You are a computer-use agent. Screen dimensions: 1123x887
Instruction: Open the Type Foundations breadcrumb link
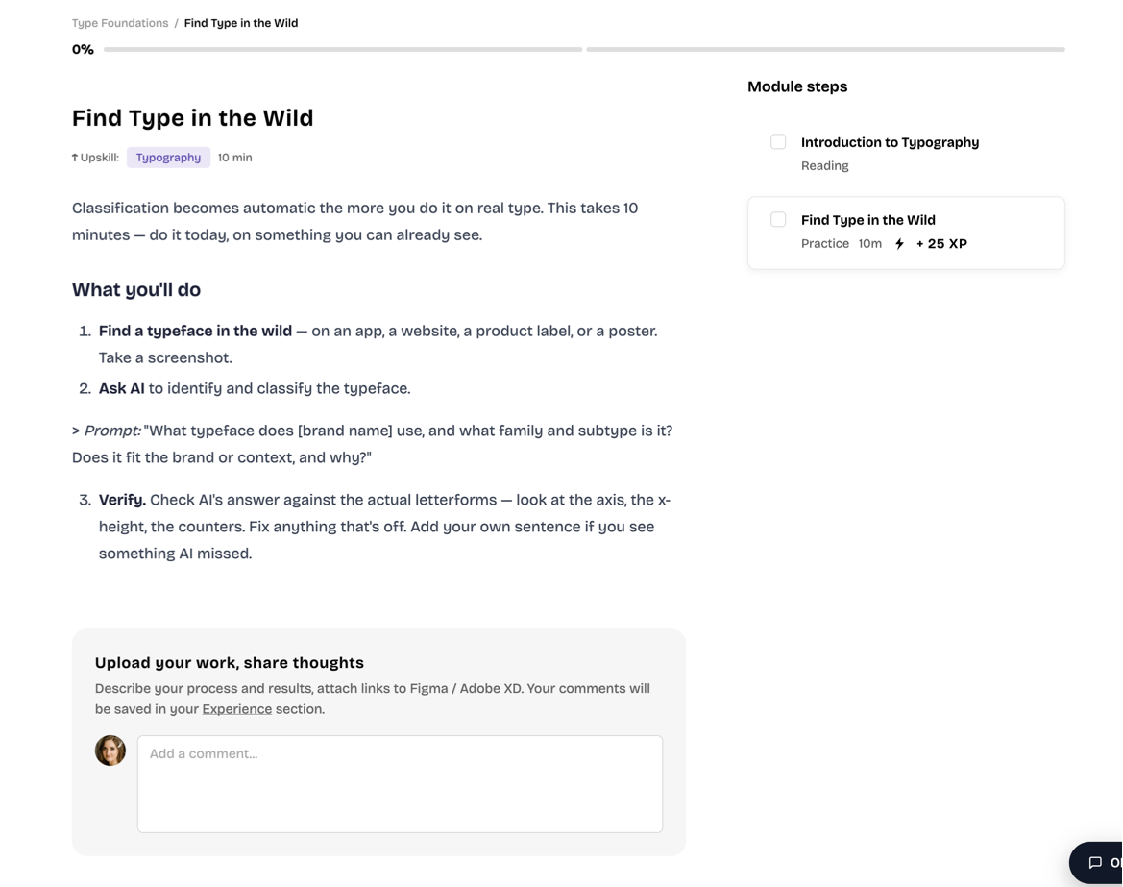120,23
